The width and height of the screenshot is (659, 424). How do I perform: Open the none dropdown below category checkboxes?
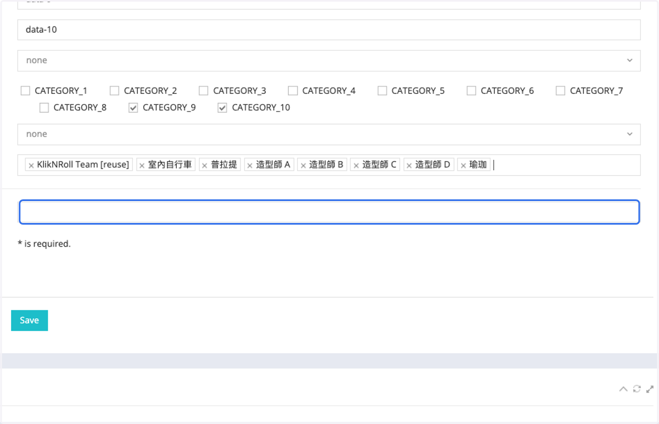tap(329, 134)
